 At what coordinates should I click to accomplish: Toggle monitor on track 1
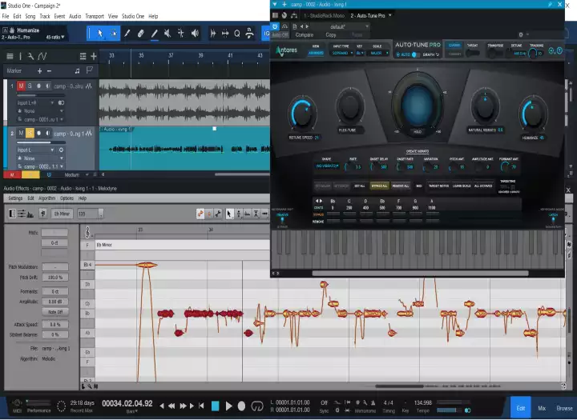48,86
